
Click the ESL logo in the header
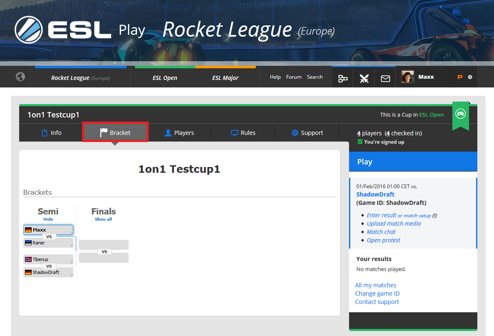[x=63, y=30]
